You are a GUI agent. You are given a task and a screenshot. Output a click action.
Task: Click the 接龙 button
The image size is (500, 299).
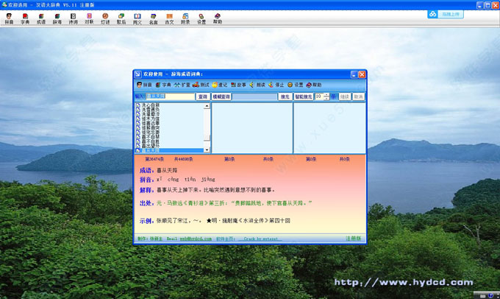point(285,96)
